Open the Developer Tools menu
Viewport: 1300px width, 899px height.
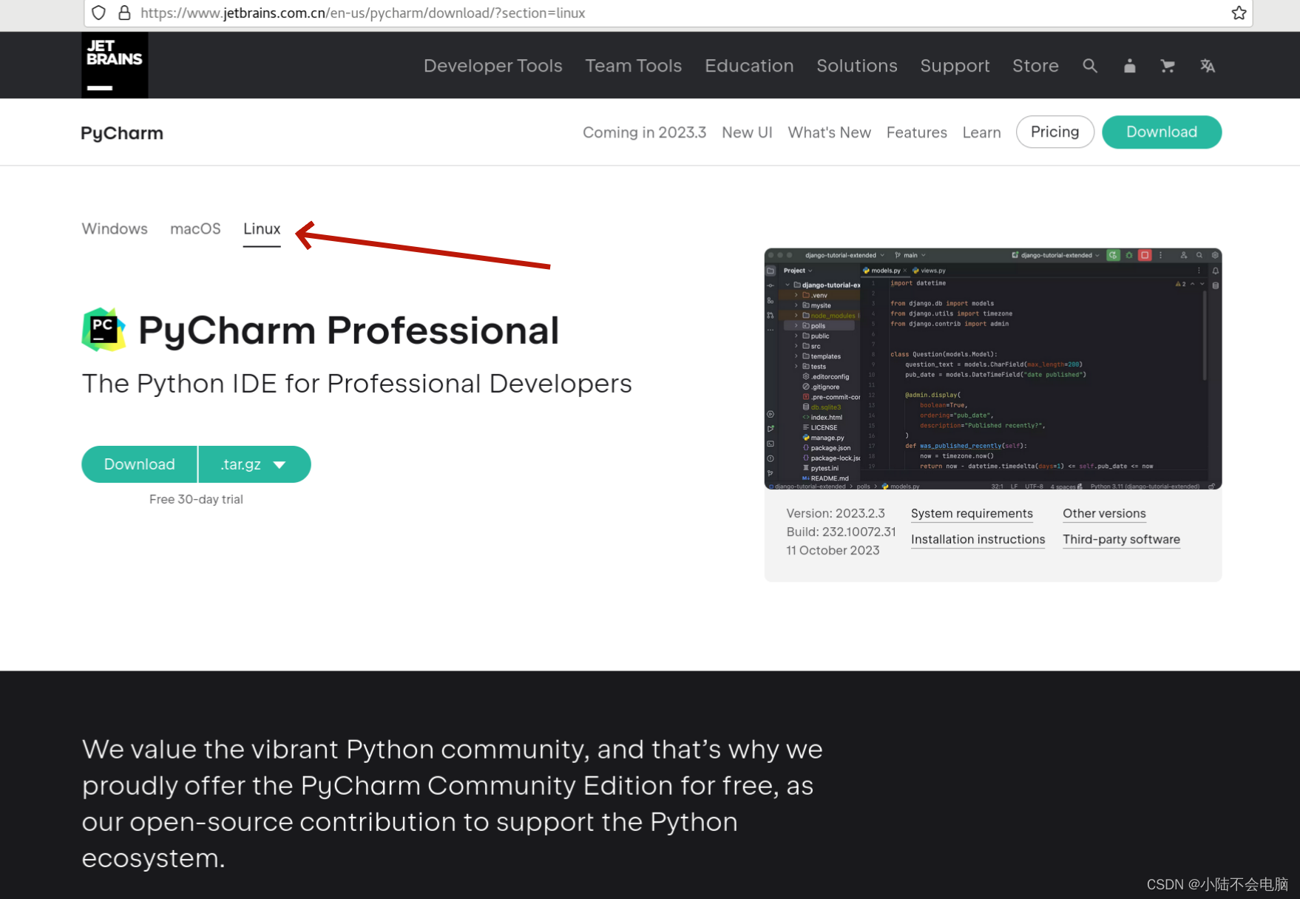point(492,66)
